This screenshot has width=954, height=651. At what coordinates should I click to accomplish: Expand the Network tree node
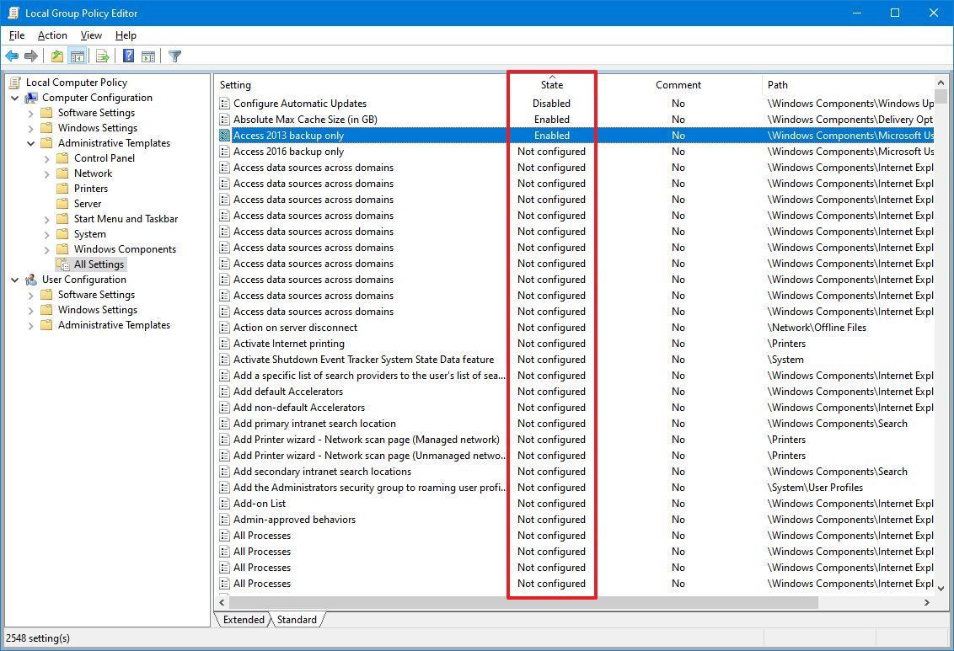[46, 173]
